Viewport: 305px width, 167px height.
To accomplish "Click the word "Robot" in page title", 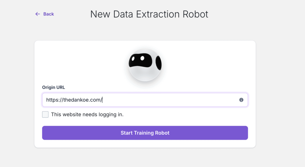I will [x=196, y=14].
